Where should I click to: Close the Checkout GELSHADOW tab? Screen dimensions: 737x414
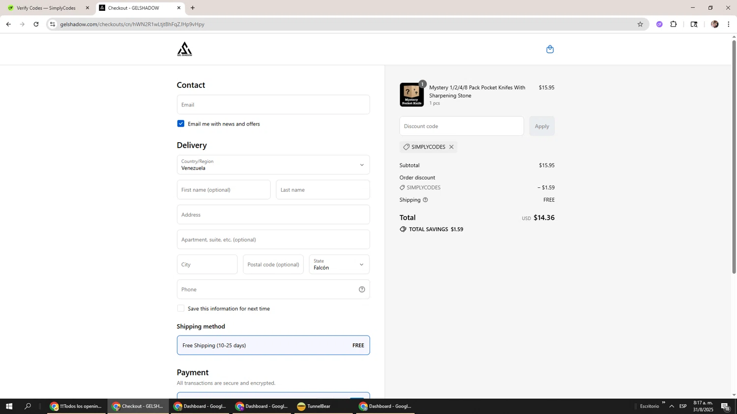pyautogui.click(x=179, y=8)
